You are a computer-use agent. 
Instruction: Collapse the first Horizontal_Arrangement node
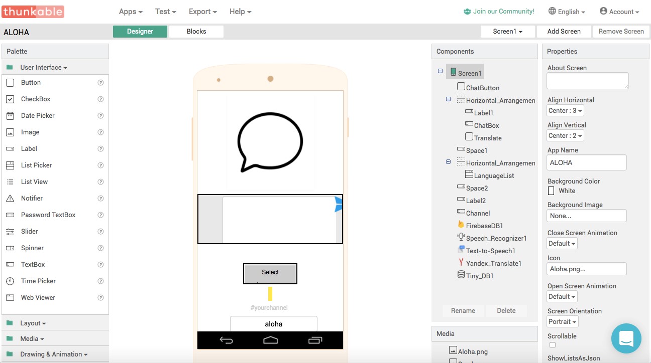pyautogui.click(x=449, y=99)
